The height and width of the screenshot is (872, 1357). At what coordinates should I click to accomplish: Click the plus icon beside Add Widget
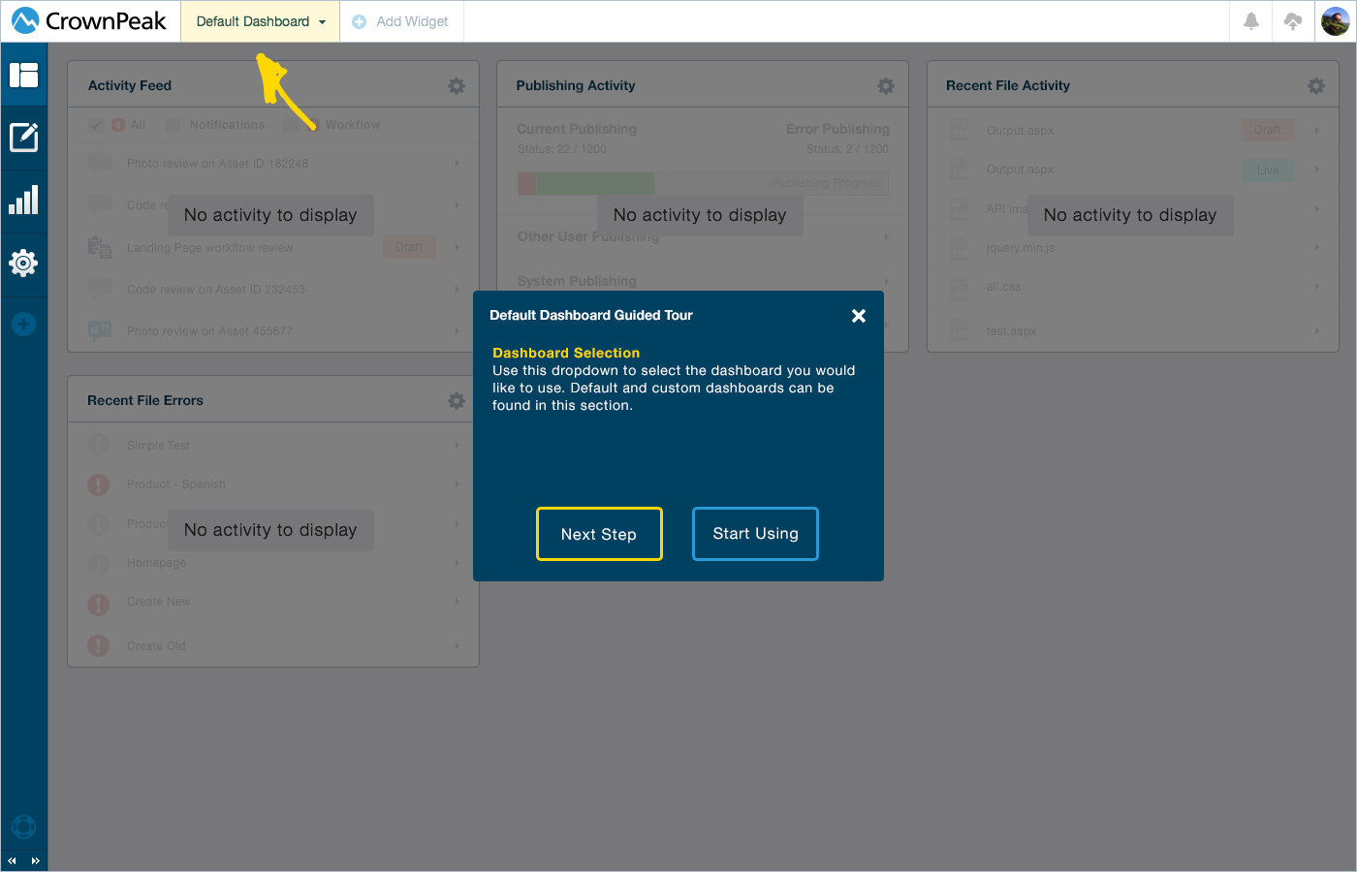click(359, 21)
